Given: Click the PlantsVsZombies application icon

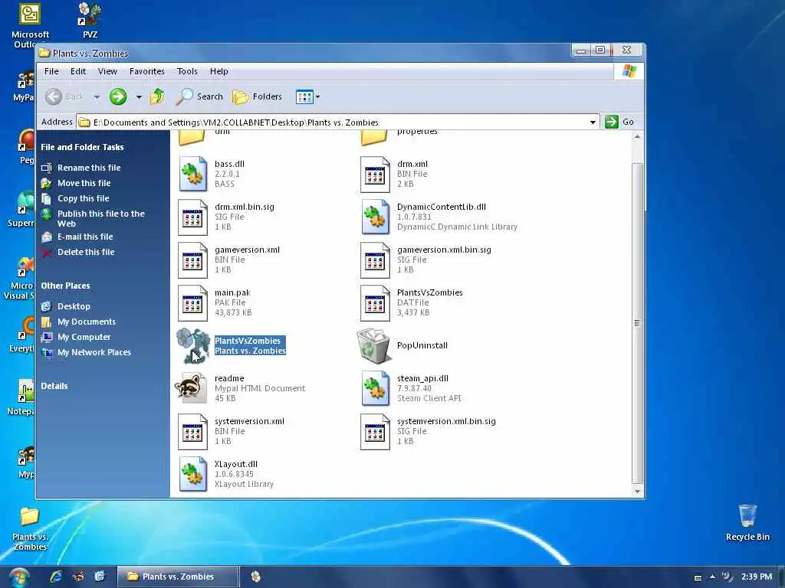Looking at the screenshot, I should 192,345.
